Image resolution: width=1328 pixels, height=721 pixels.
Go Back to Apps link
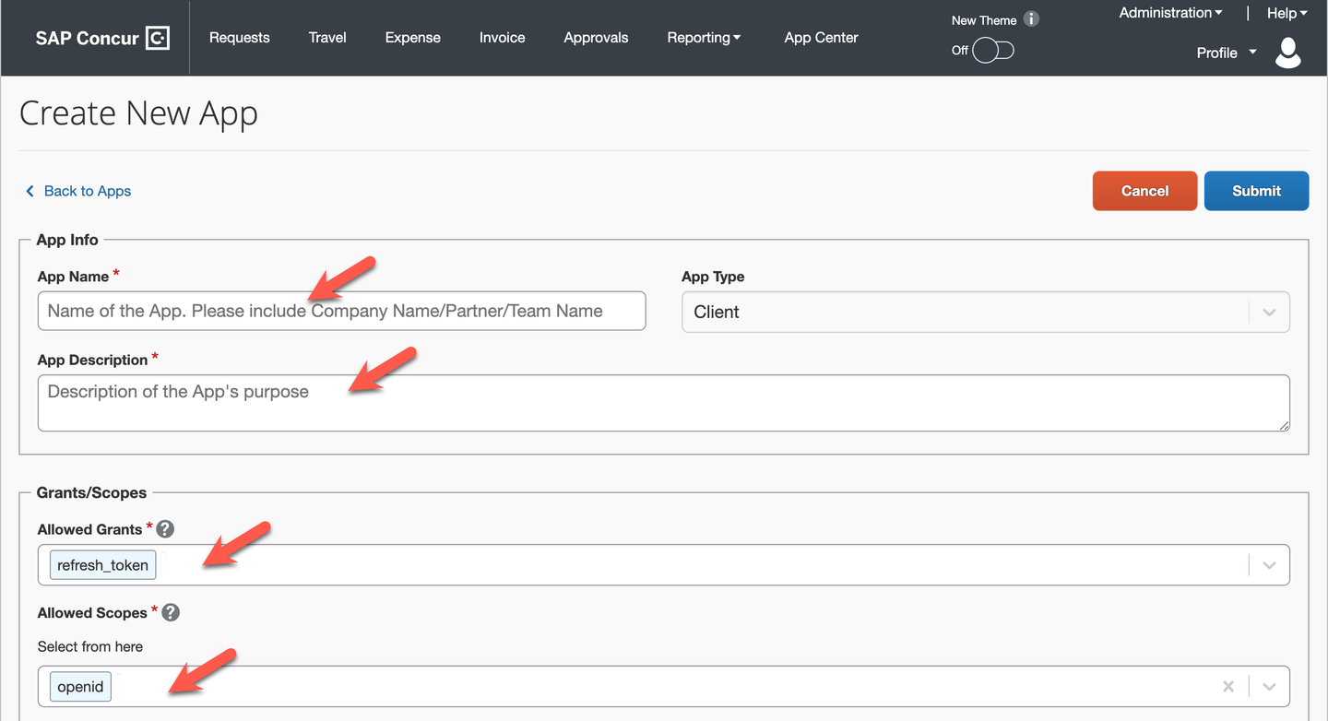tap(77, 191)
